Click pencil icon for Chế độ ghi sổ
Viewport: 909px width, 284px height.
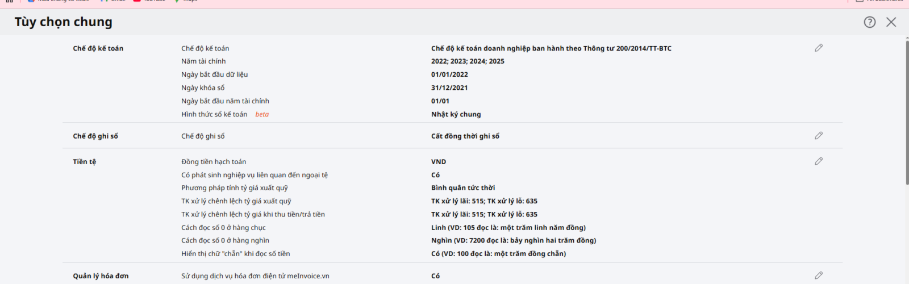[x=819, y=136]
